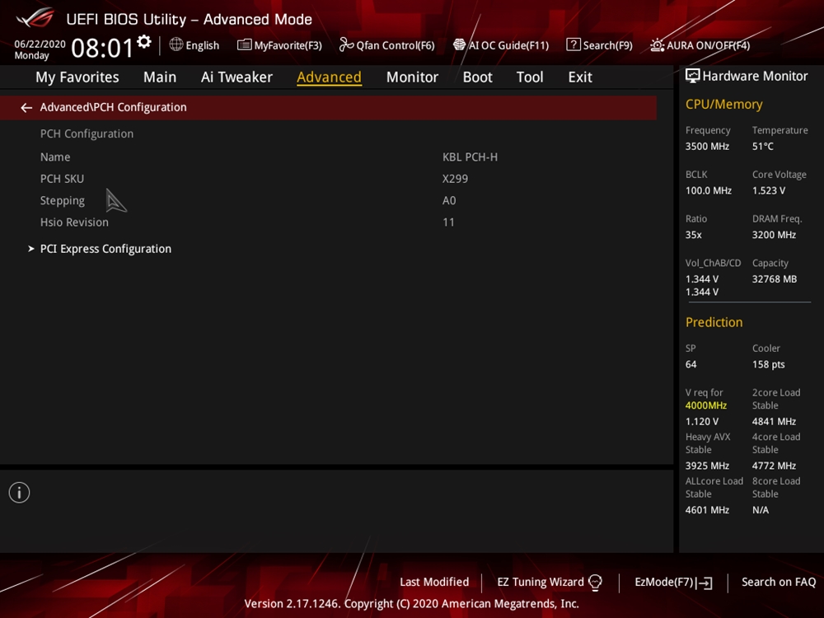
Task: Expand PCI Express Configuration submenu
Action: (105, 249)
